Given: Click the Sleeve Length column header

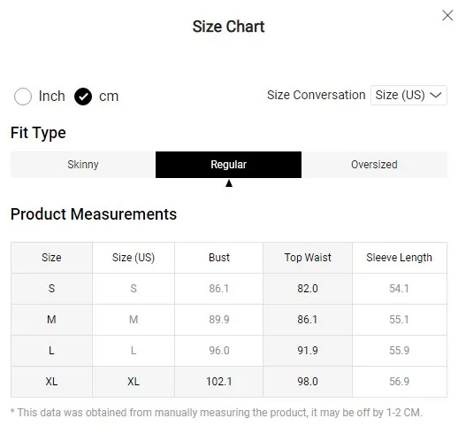Looking at the screenshot, I should (x=400, y=258).
